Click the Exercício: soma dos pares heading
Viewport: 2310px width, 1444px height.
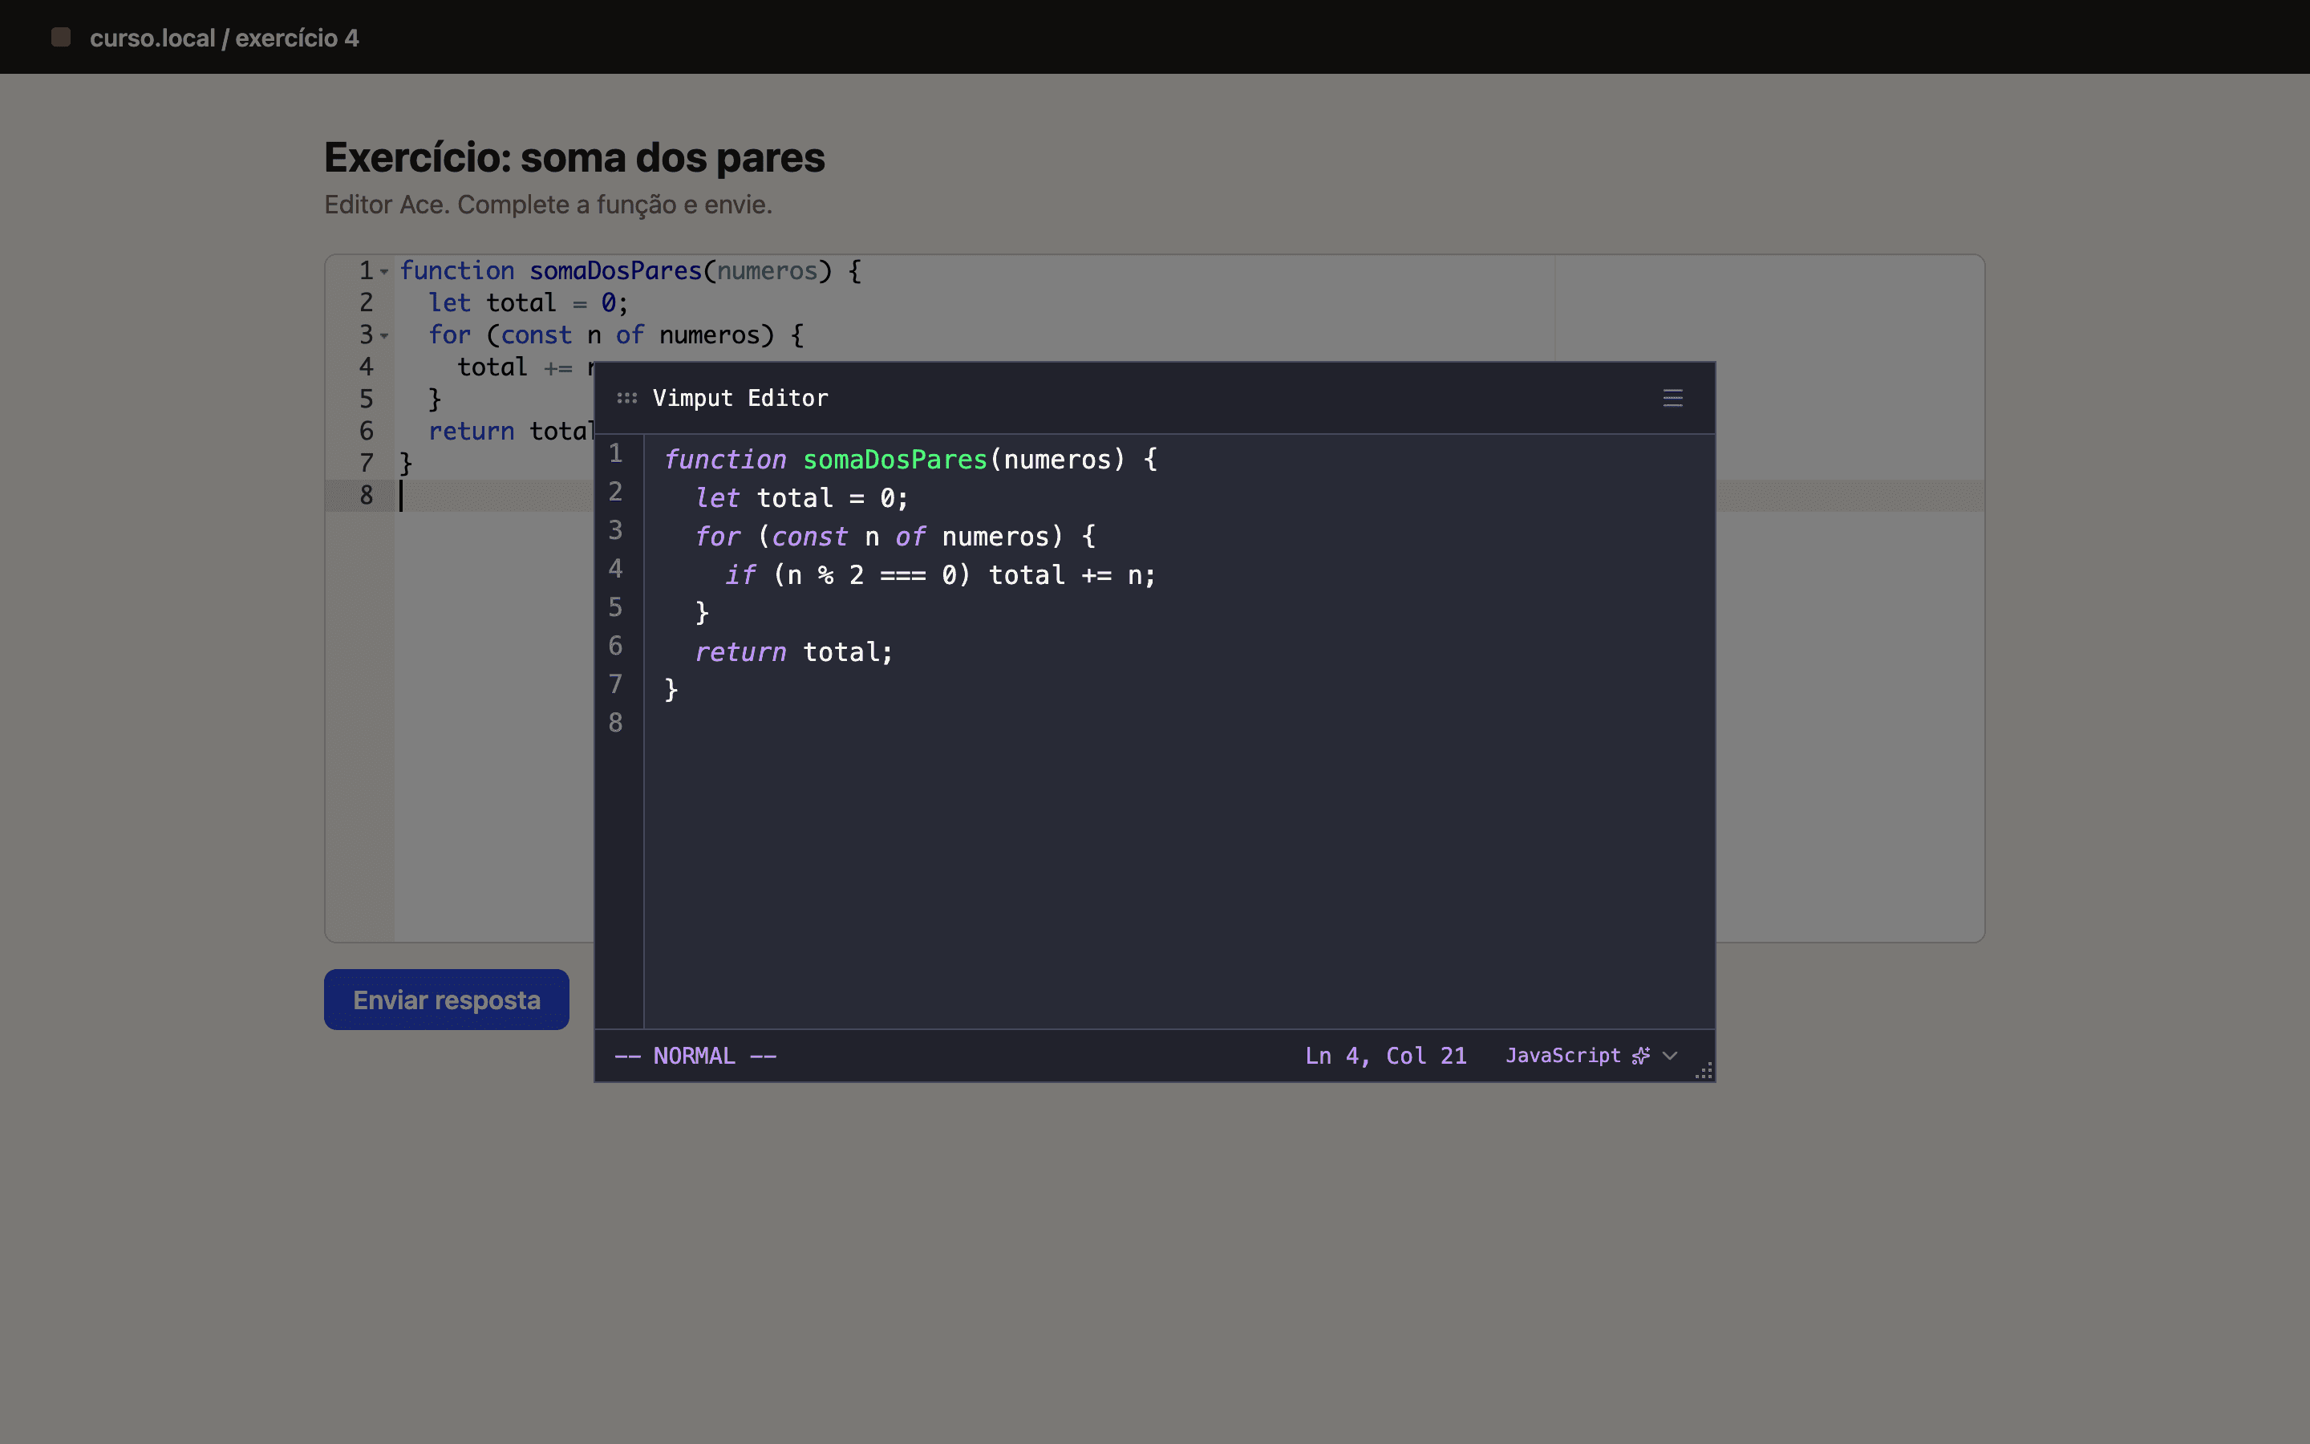click(574, 157)
